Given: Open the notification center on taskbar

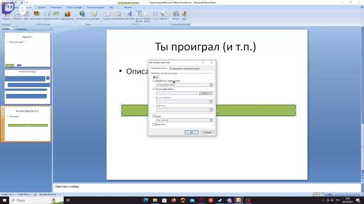Looking at the screenshot, I should point(358,200).
